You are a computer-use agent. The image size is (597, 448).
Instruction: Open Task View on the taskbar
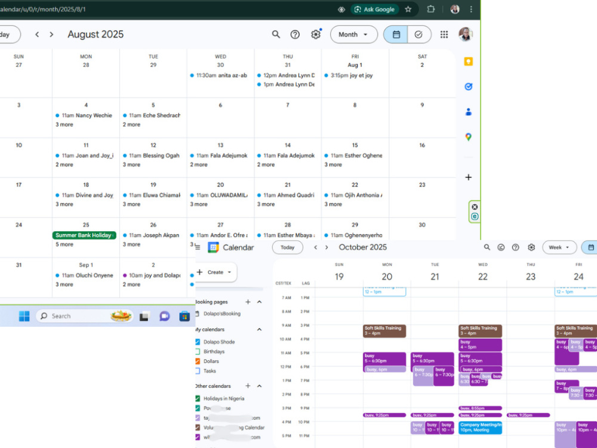pos(144,316)
